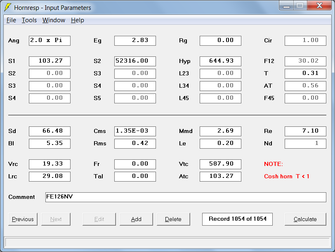Click the Previous record button
Viewport: 335px width, 252px height.
[x=23, y=219]
